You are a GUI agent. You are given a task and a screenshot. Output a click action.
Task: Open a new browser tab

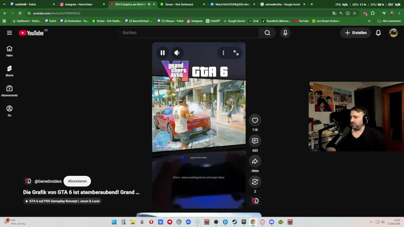pyautogui.click(x=312, y=4)
